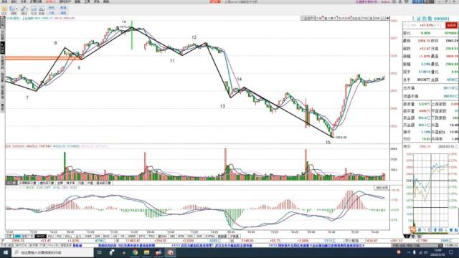459x258 pixels.
Task: Click wave label 7 on the chart
Action: [27, 97]
